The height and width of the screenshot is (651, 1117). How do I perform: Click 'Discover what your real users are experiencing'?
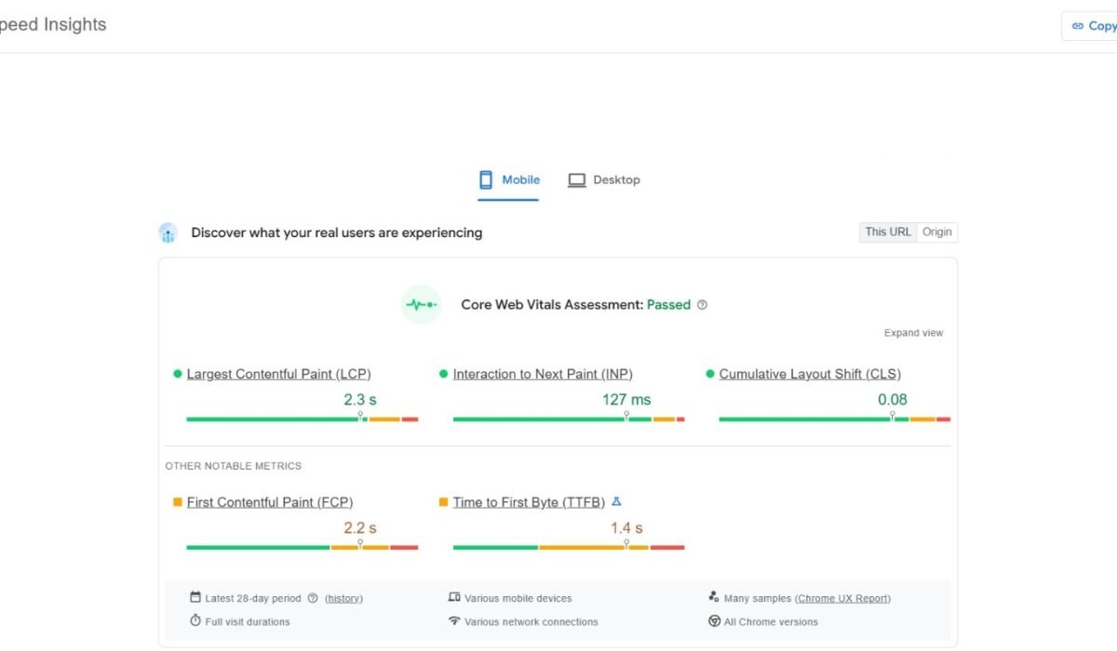[x=337, y=232]
